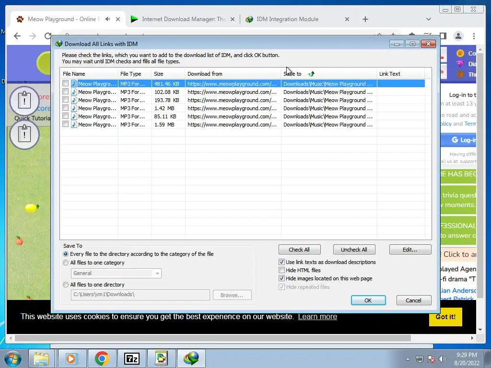Click Got it! on the cookie banner
The image size is (491, 368).
[445, 317]
